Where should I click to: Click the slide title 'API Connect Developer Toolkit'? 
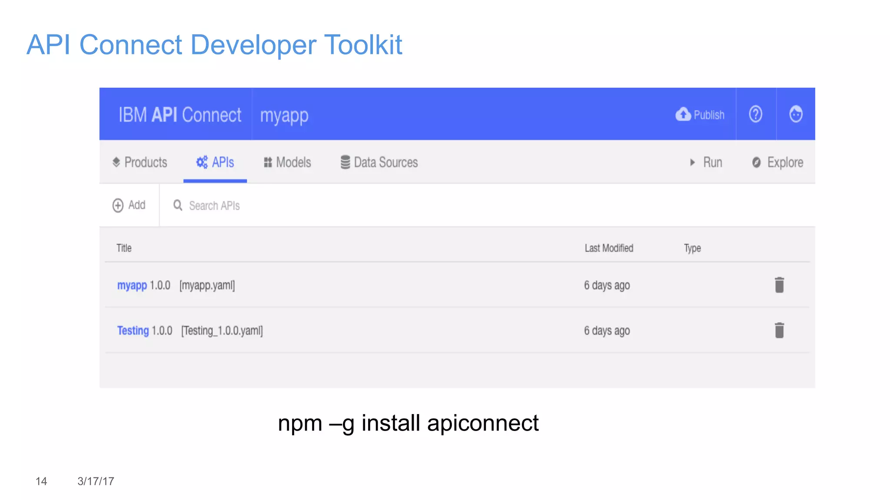214,45
